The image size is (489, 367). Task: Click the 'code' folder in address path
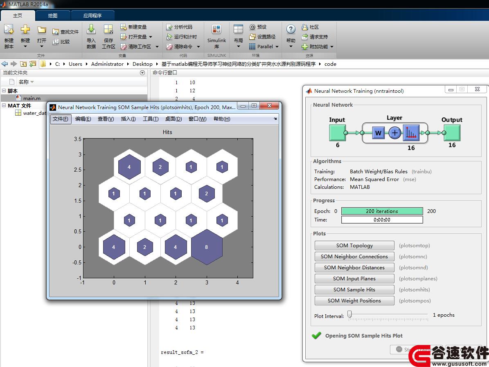coord(330,64)
